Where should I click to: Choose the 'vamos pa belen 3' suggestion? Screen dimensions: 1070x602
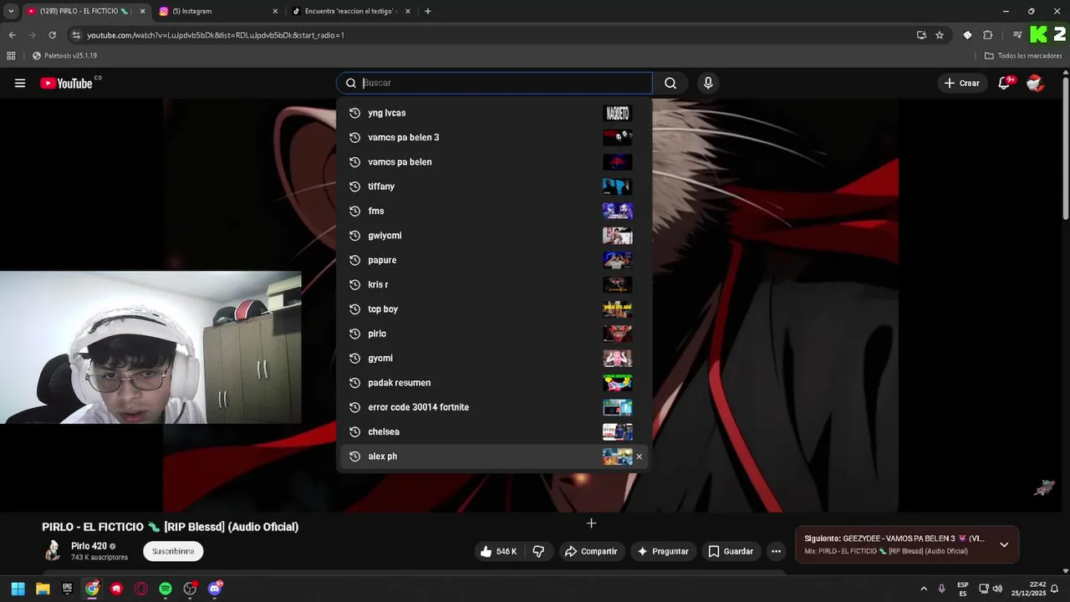pos(493,137)
